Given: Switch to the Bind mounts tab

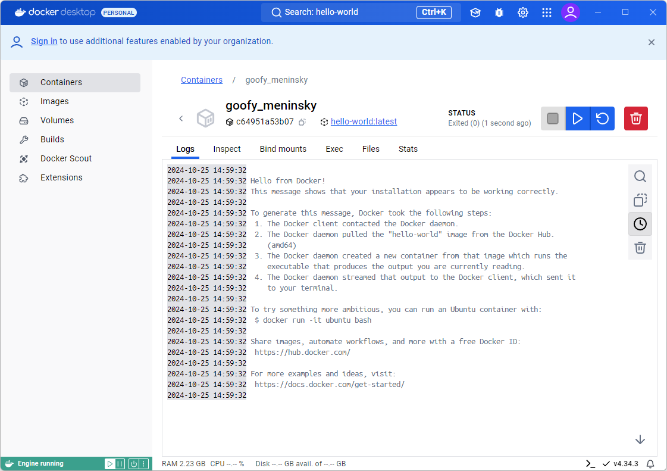Looking at the screenshot, I should tap(283, 149).
